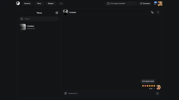Start a call with the phone icon
This screenshot has width=179, height=100.
pyautogui.click(x=152, y=12)
